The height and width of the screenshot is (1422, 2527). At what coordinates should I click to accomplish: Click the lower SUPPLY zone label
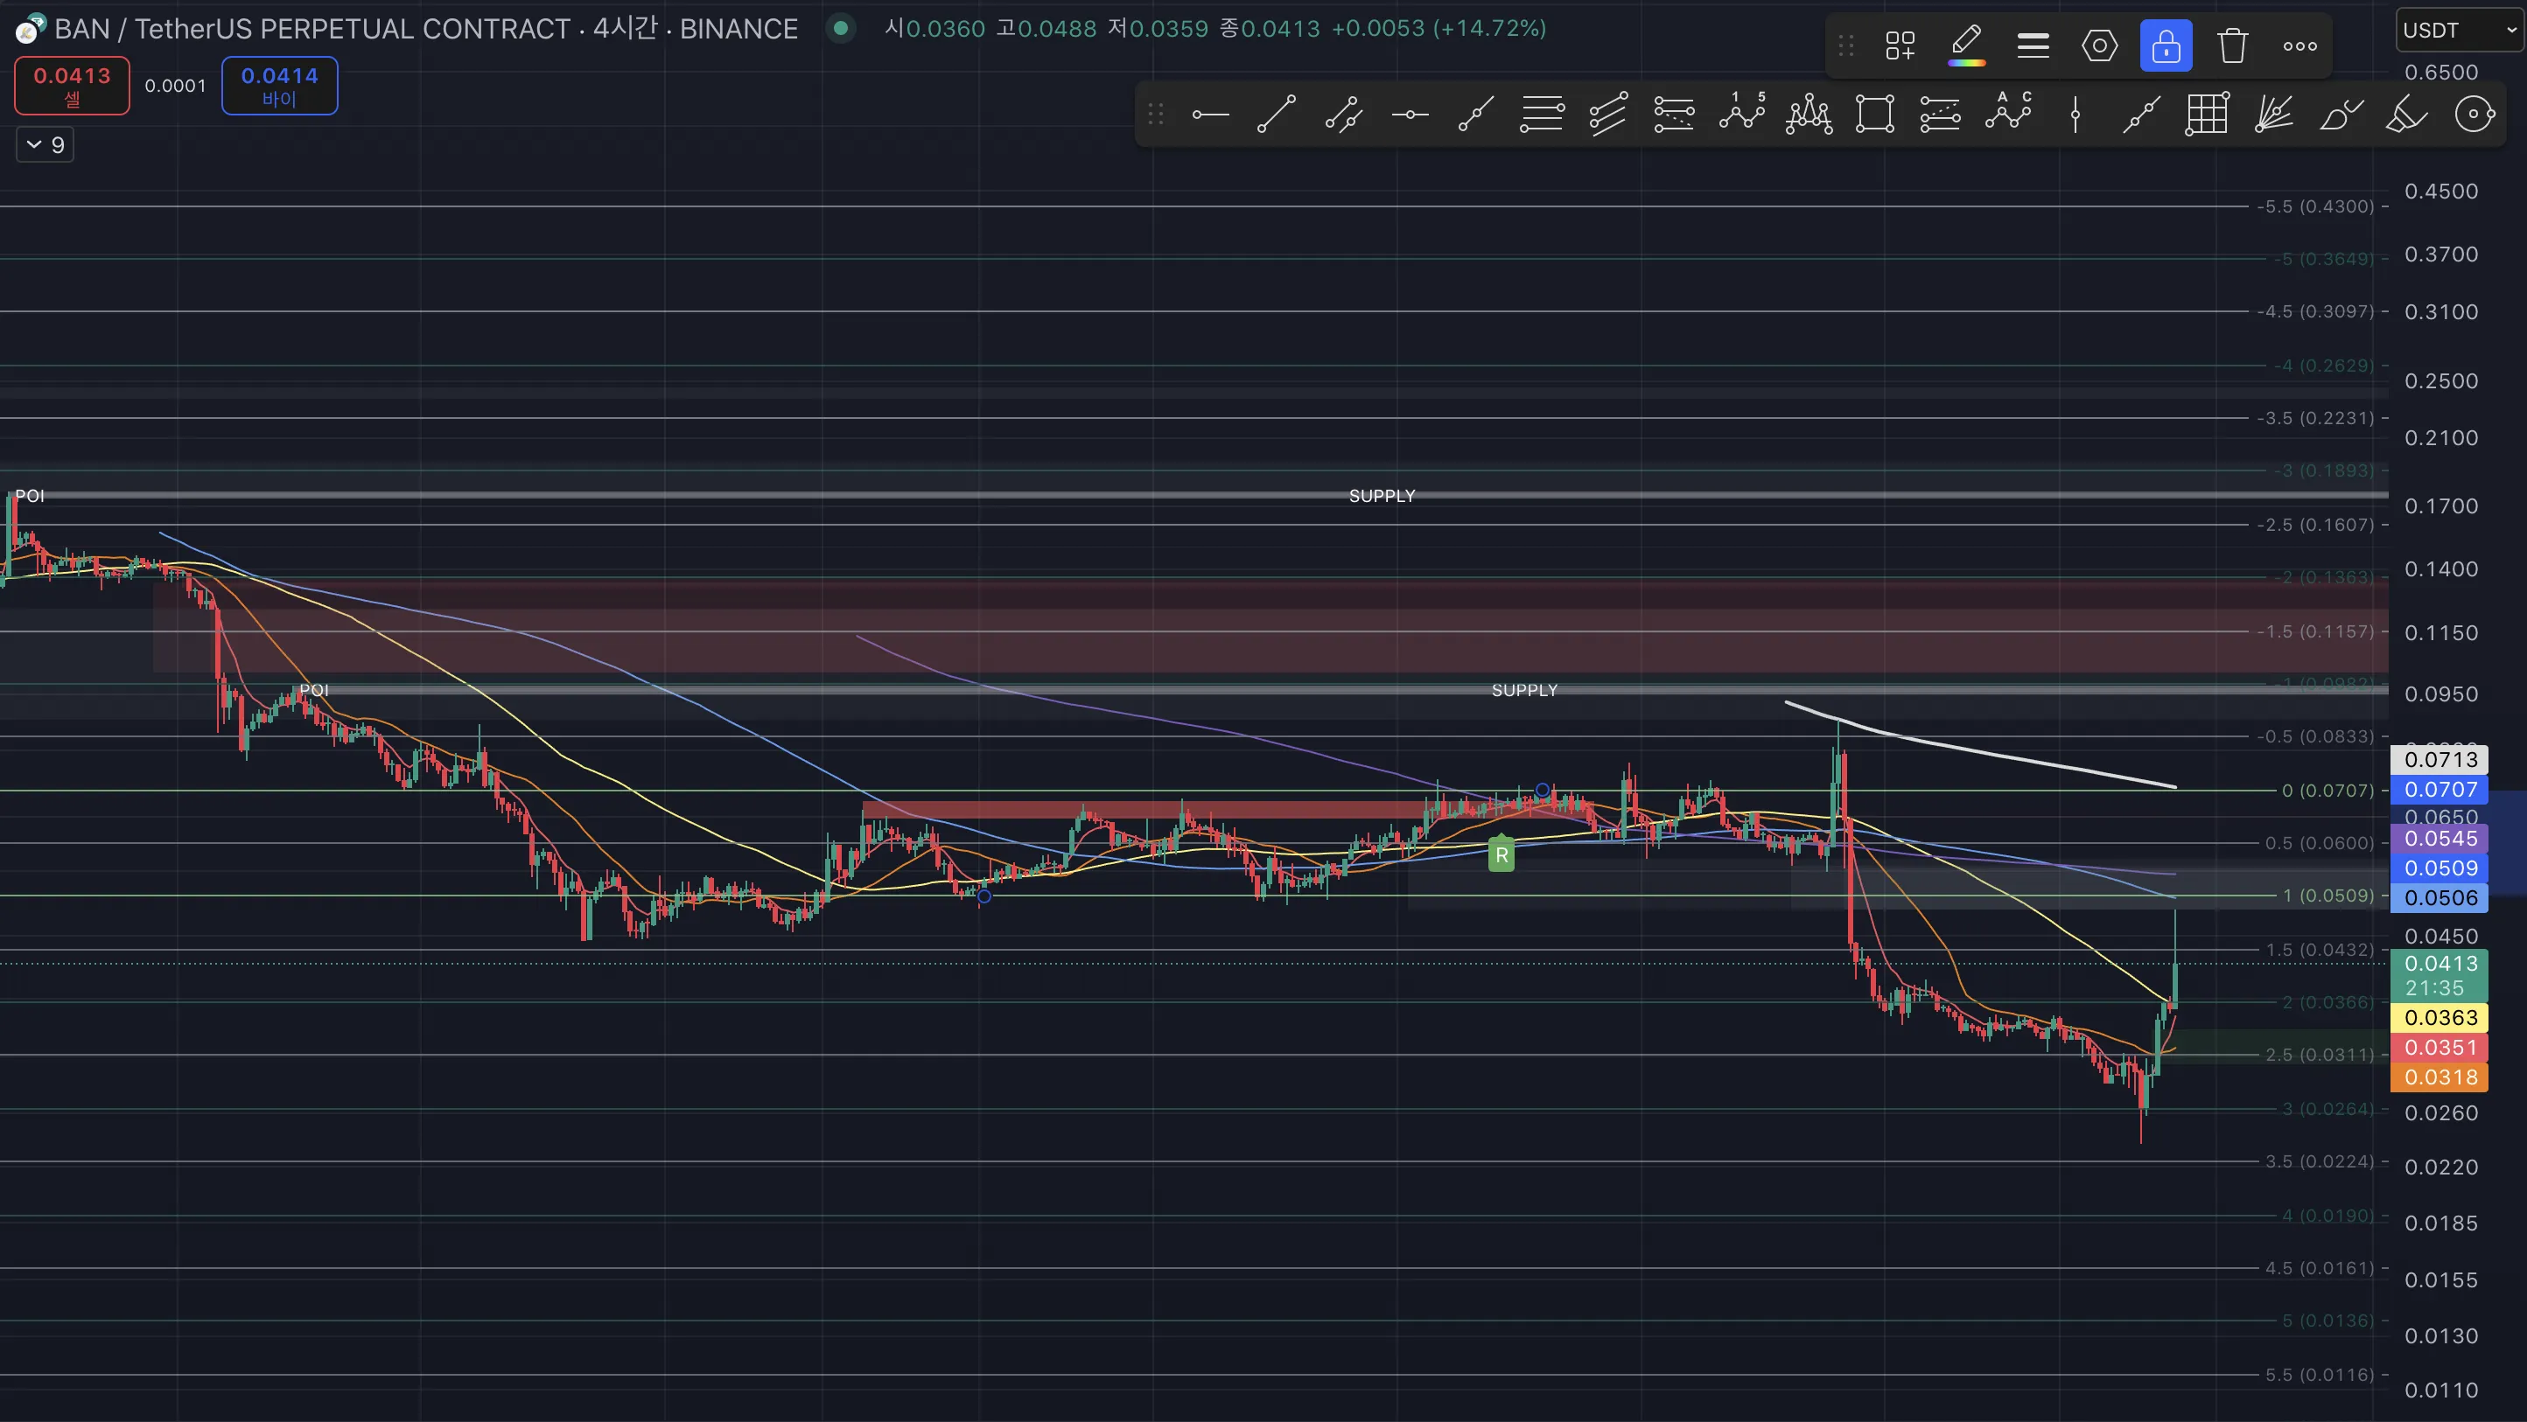[1524, 689]
